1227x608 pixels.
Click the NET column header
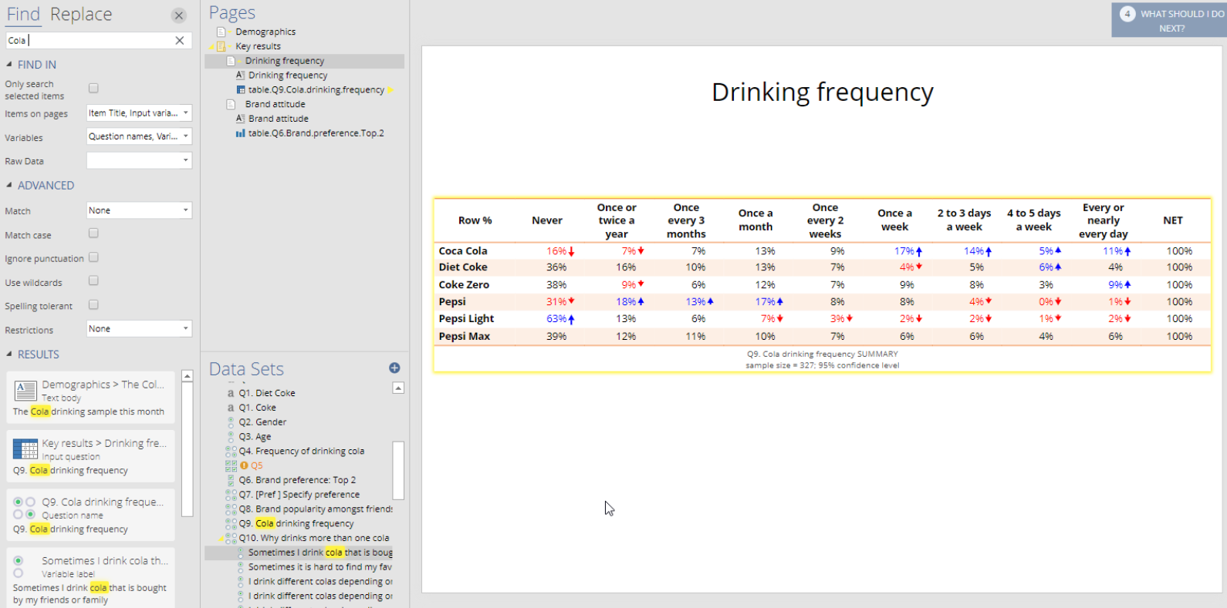(x=1173, y=220)
